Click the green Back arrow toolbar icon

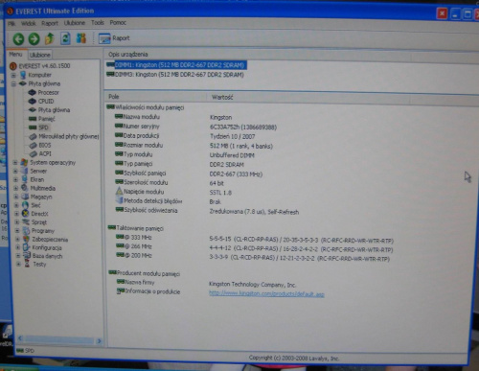click(x=18, y=39)
